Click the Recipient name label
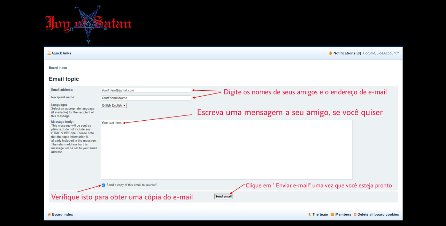This screenshot has height=226, width=446. tap(63, 97)
